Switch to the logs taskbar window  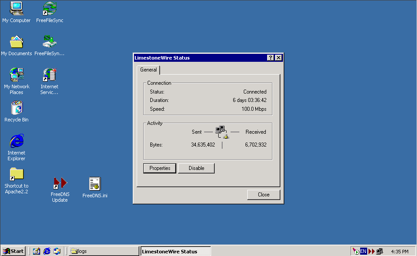coord(104,251)
